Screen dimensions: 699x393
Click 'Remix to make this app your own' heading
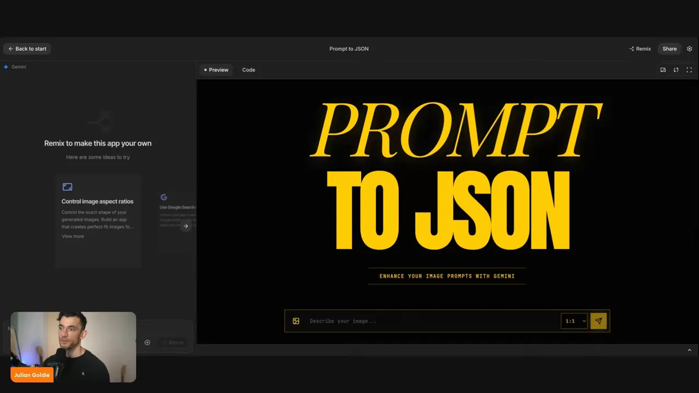[98, 143]
